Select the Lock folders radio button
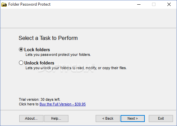 click(x=21, y=50)
